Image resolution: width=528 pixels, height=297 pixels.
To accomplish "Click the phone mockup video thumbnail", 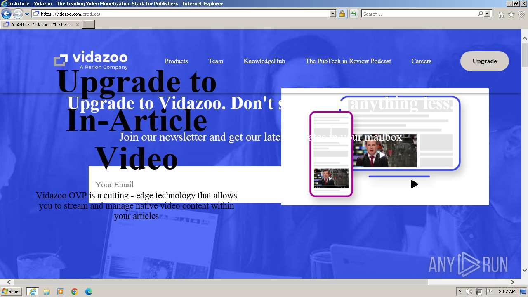I will (331, 178).
